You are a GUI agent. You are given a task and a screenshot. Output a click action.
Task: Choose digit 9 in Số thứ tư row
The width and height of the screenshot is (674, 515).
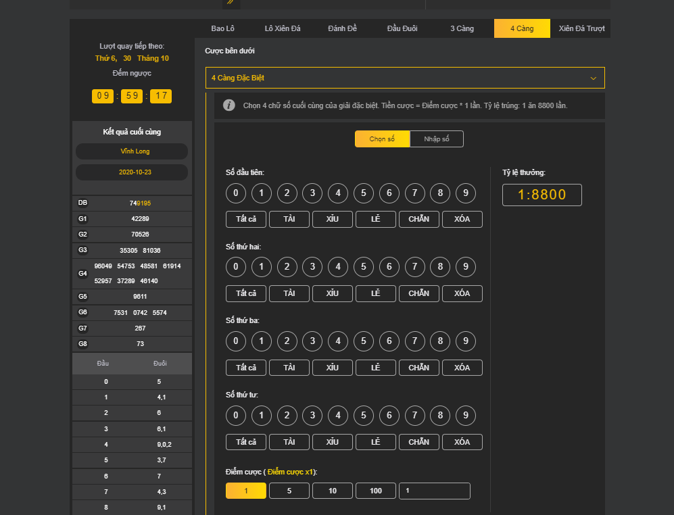coord(465,416)
